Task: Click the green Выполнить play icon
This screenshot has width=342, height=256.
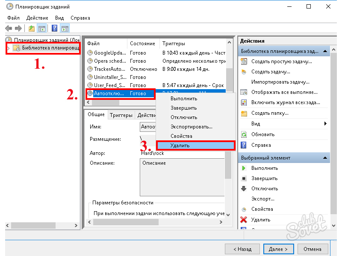Action: click(x=244, y=168)
